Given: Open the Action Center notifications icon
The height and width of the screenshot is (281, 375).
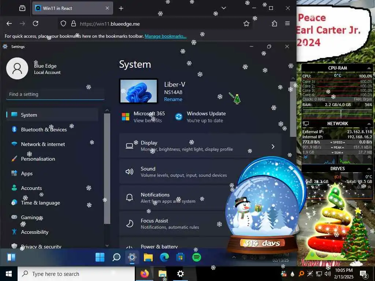Looking at the screenshot, I should click(364, 274).
